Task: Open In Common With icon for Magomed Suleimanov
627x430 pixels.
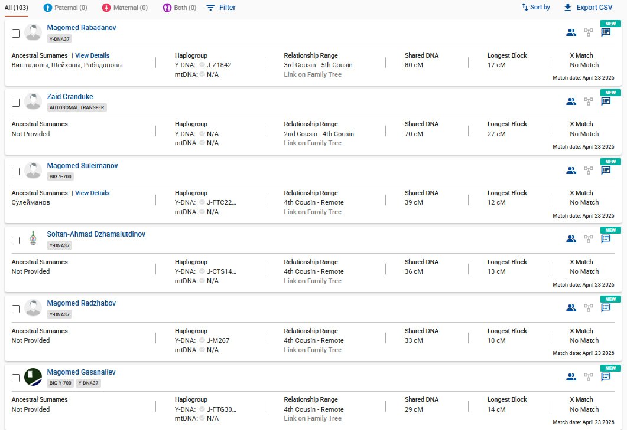Action: (571, 170)
